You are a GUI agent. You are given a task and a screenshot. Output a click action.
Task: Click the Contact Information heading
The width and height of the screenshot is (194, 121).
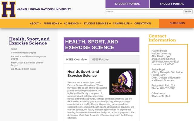click(162, 38)
